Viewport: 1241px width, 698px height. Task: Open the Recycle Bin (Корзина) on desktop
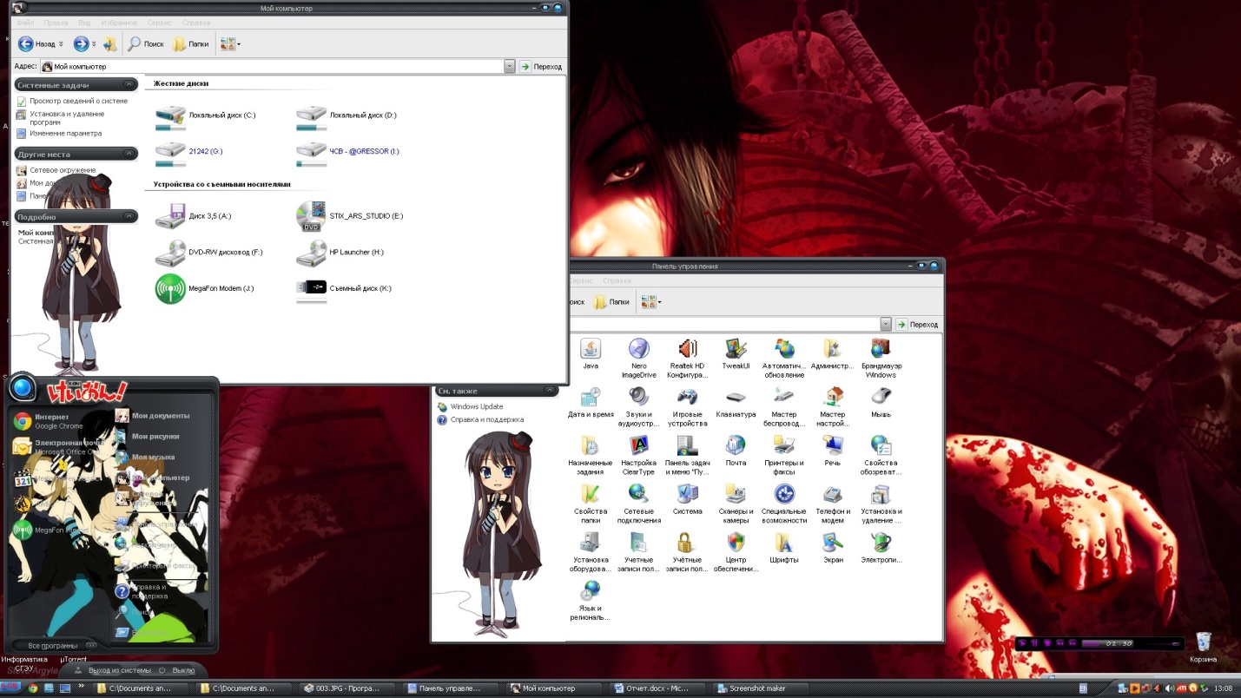click(x=1203, y=648)
